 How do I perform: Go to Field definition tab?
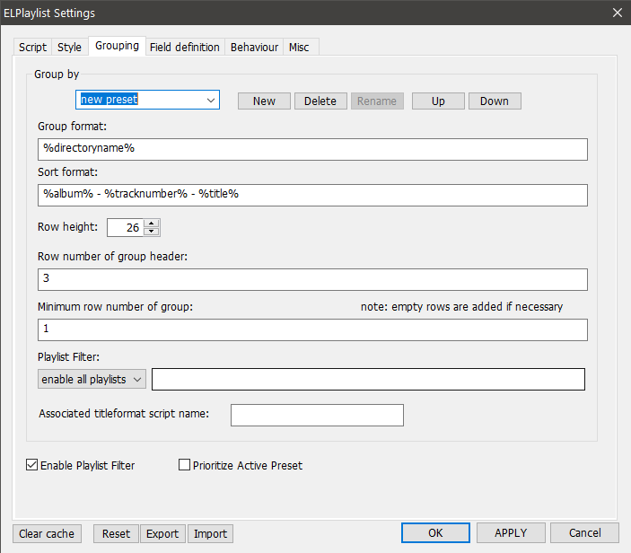pos(184,47)
